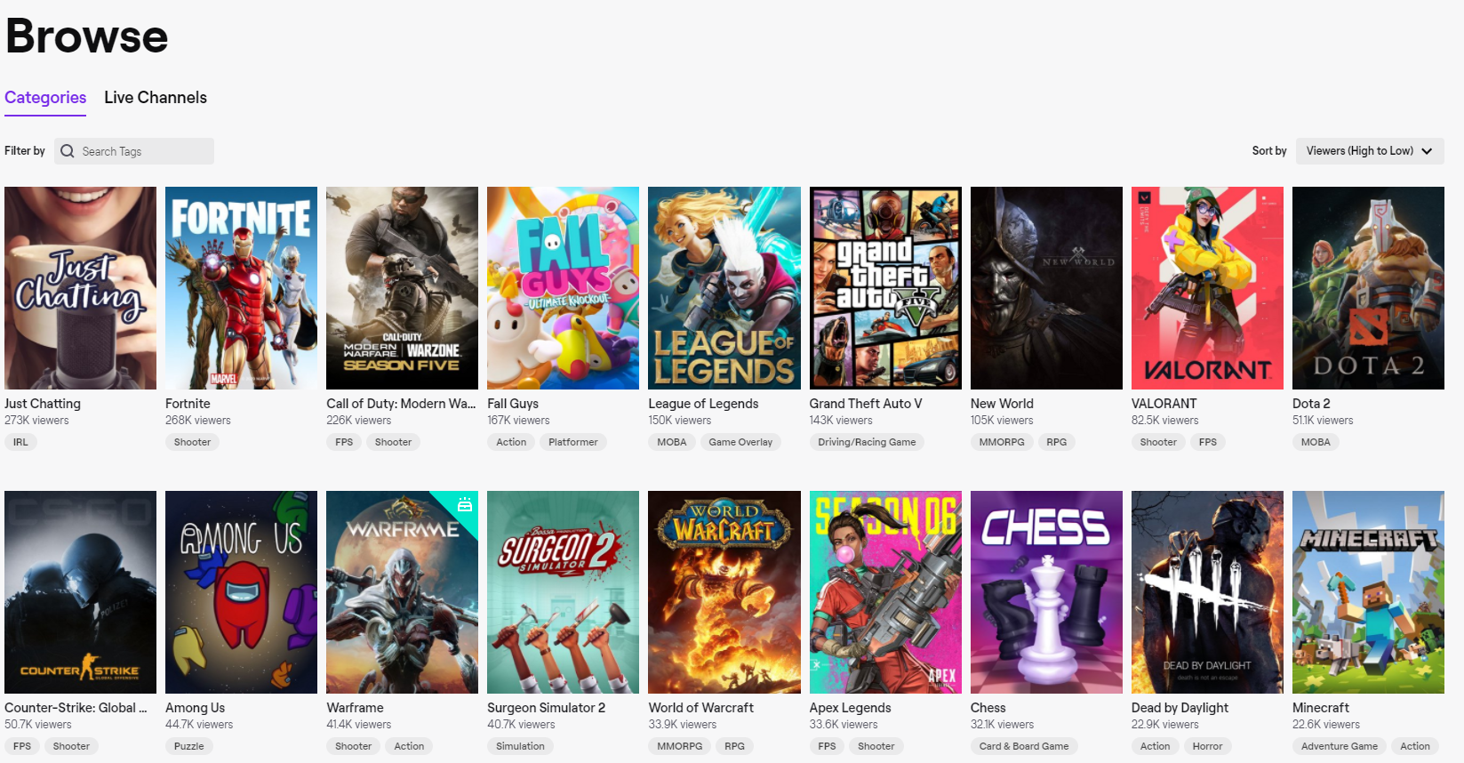Select the MOBA tag under Dota 2
The image size is (1464, 763).
click(1316, 442)
